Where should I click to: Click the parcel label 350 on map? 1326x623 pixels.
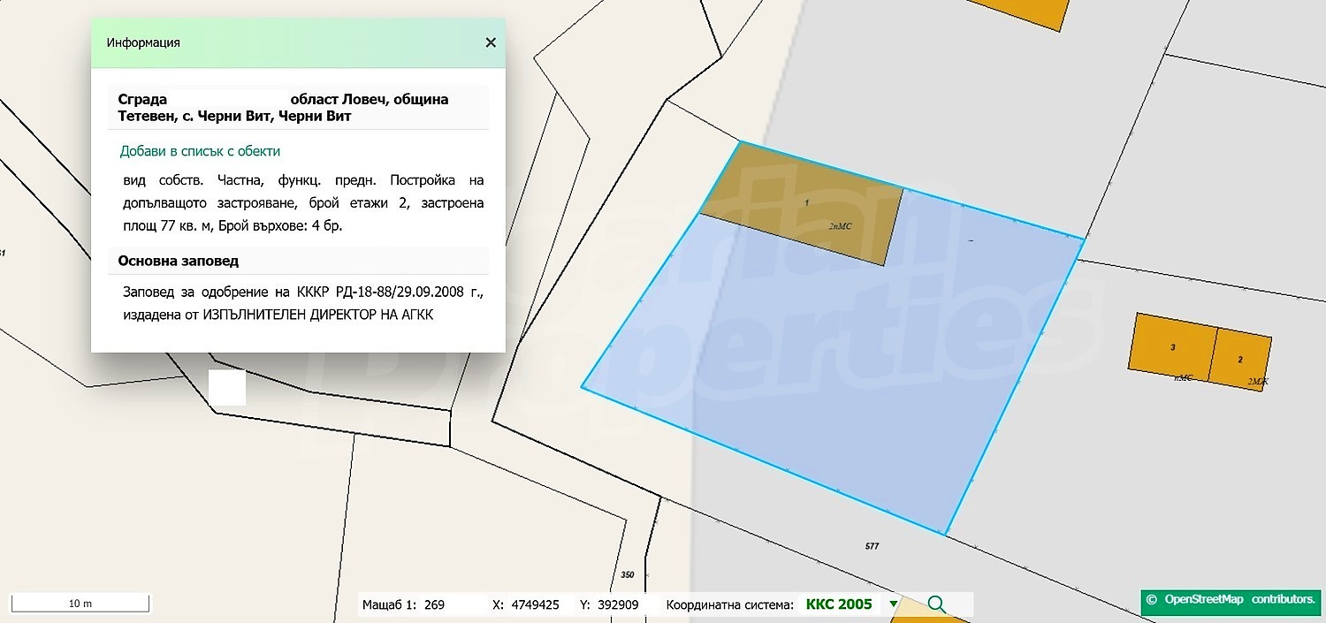coord(628,575)
